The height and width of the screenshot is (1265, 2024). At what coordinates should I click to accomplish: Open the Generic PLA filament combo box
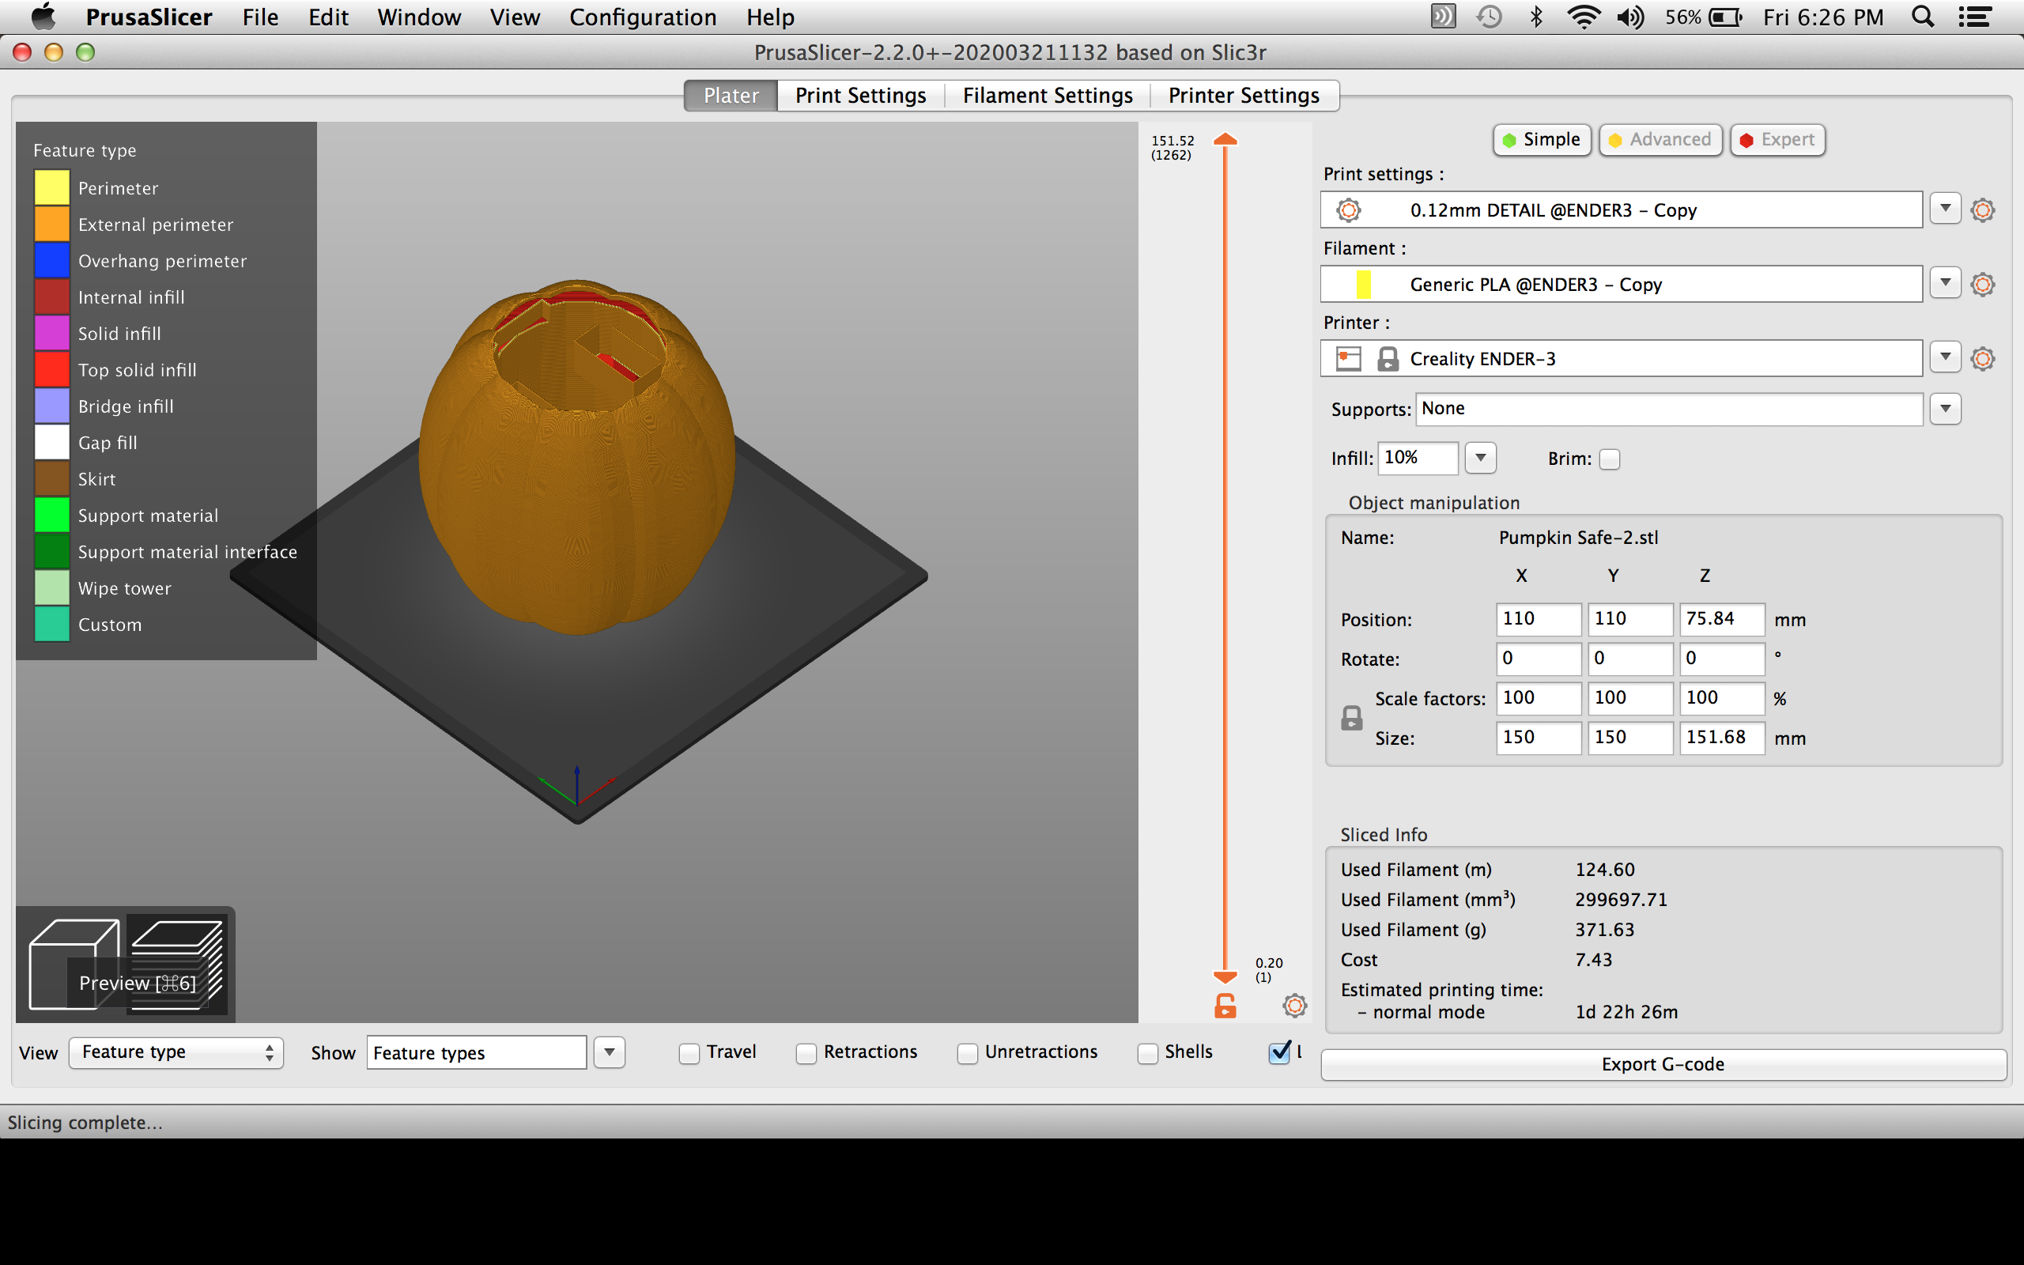click(x=1621, y=285)
